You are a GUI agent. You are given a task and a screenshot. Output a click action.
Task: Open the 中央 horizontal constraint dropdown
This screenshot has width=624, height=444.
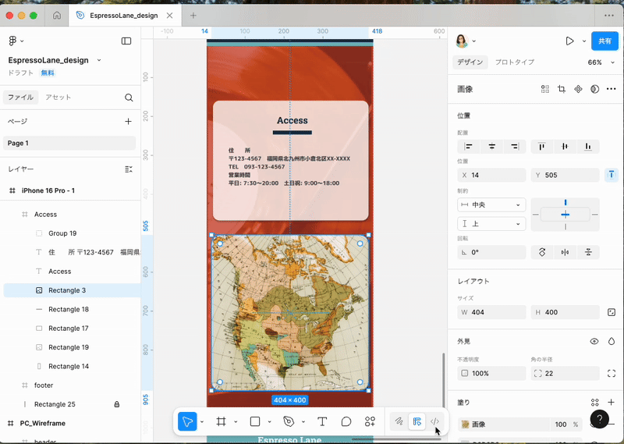[491, 204]
